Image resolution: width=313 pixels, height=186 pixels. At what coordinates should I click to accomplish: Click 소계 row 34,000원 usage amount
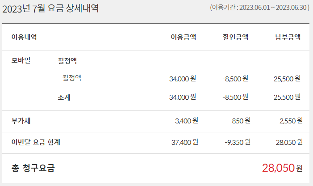point(183,97)
